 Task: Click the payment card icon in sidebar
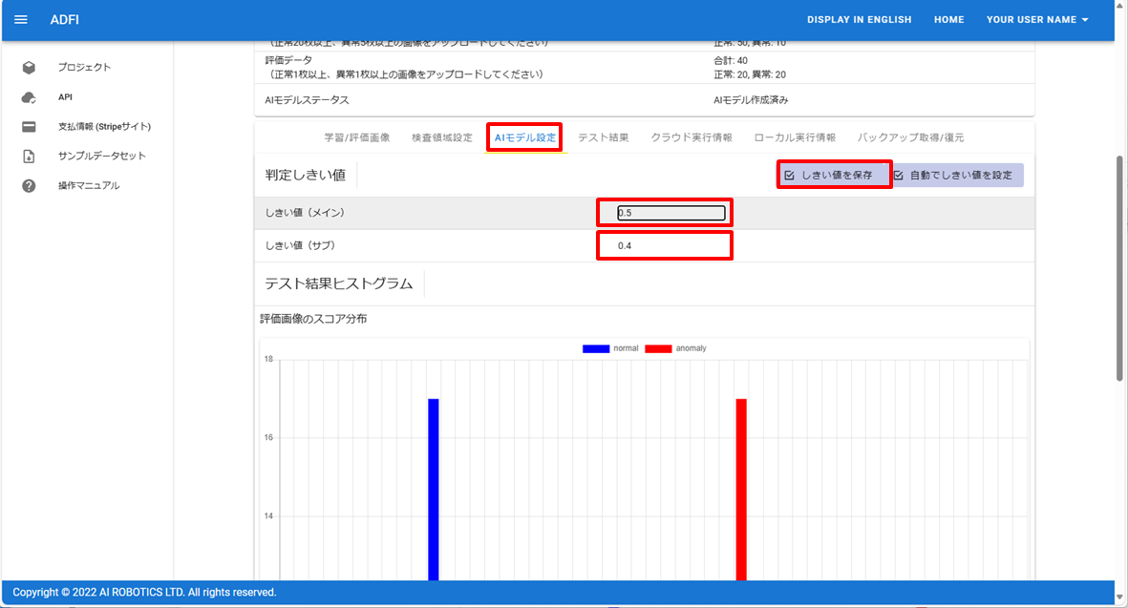(x=29, y=127)
